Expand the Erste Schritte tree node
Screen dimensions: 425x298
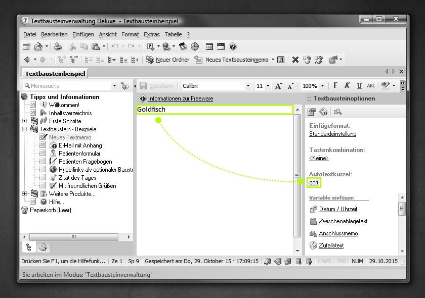(x=24, y=121)
